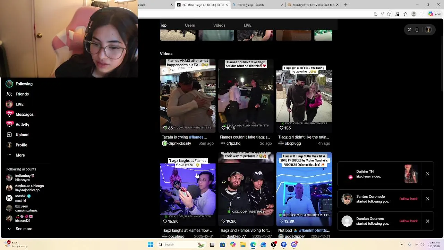Open liked video thumbnail in Dajhiro notification
The image size is (444, 250).
click(x=411, y=174)
